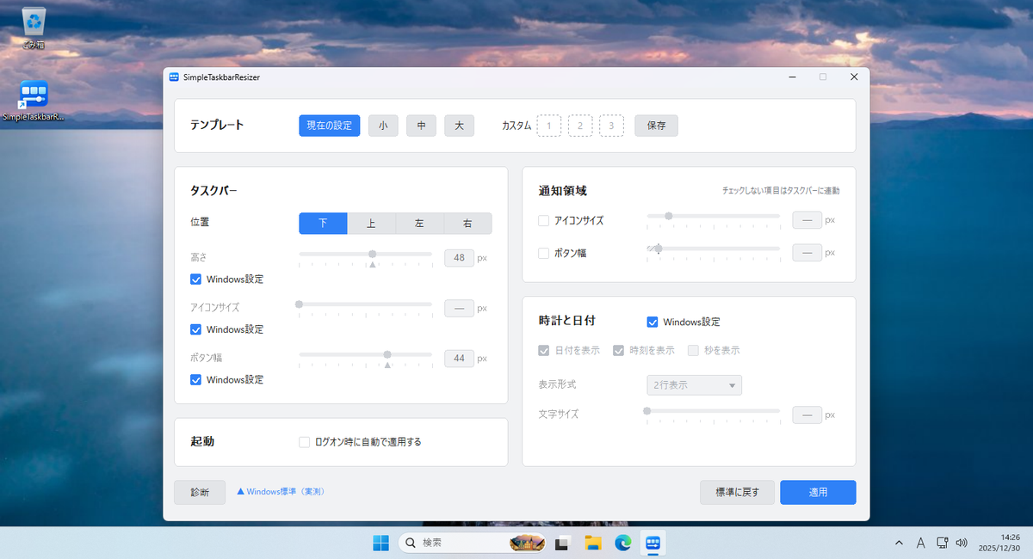This screenshot has width=1033, height=559.
Task: Click the taskbar アイコンサイズ value field
Action: click(459, 308)
